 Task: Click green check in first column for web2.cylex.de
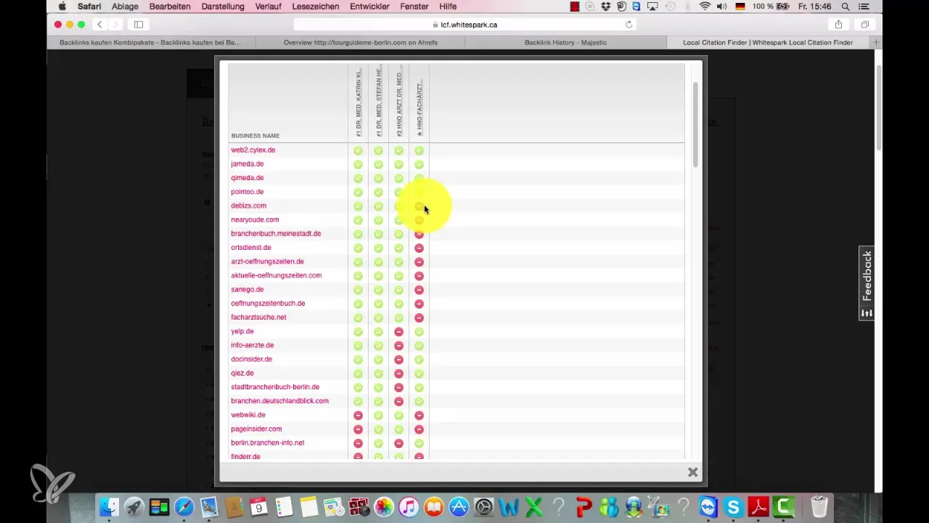(x=358, y=150)
